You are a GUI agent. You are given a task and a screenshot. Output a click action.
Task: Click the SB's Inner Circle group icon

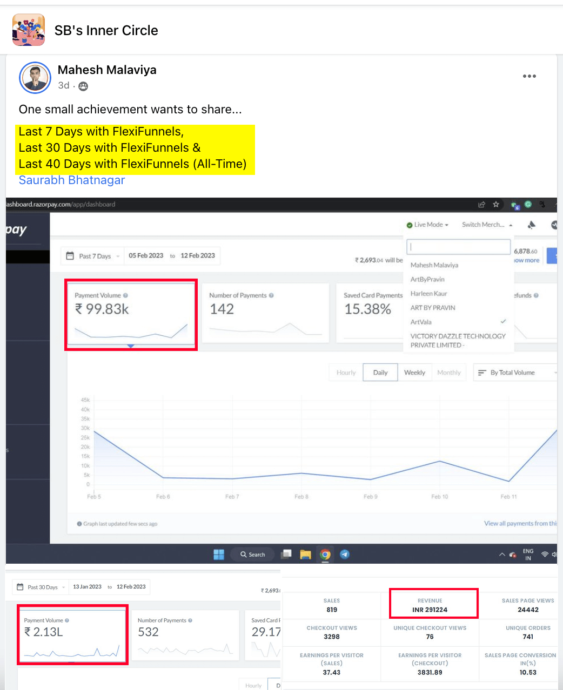coord(29,30)
